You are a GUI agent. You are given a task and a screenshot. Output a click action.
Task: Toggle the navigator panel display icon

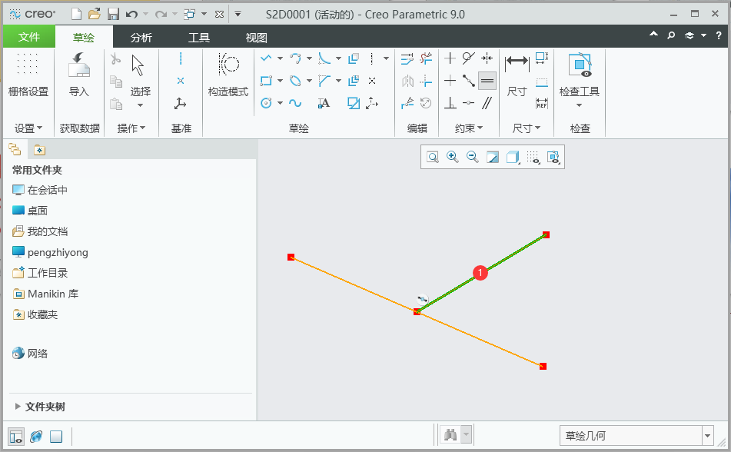click(x=16, y=437)
